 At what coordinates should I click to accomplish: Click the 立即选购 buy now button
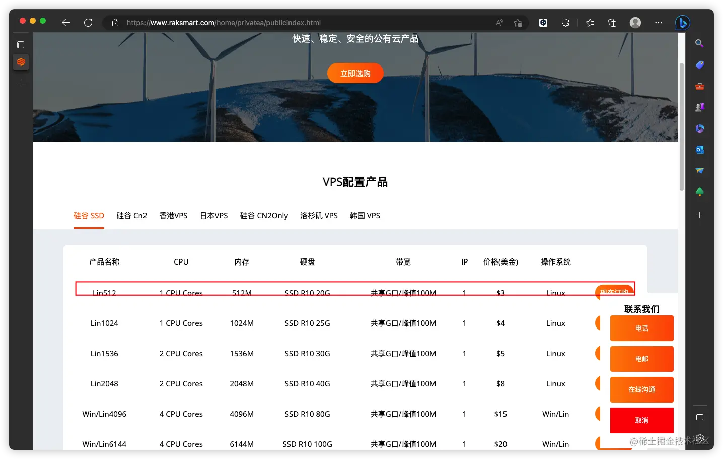click(x=355, y=73)
